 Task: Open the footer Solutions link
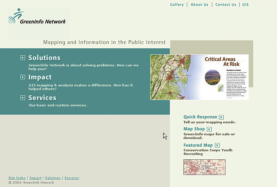click(53, 178)
